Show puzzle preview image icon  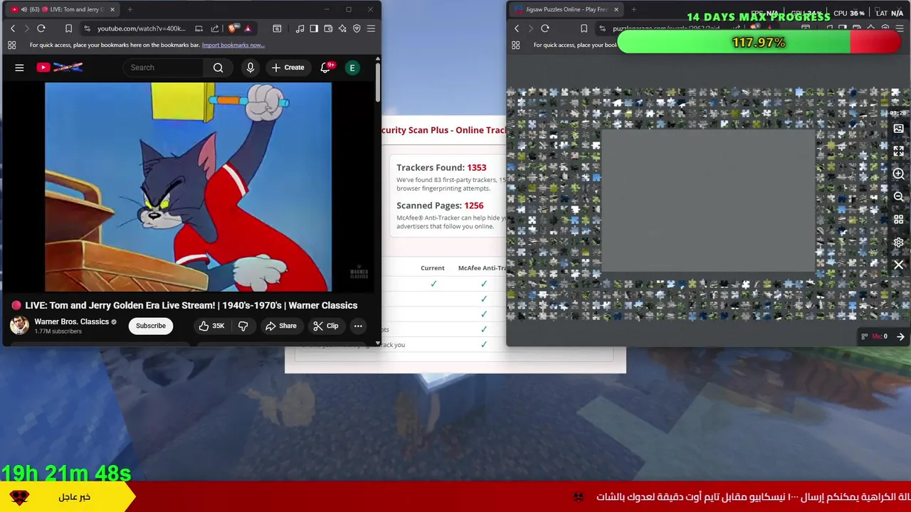click(x=898, y=129)
